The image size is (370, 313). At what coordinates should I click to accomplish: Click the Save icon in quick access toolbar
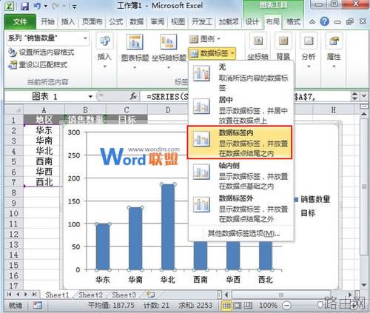24,6
